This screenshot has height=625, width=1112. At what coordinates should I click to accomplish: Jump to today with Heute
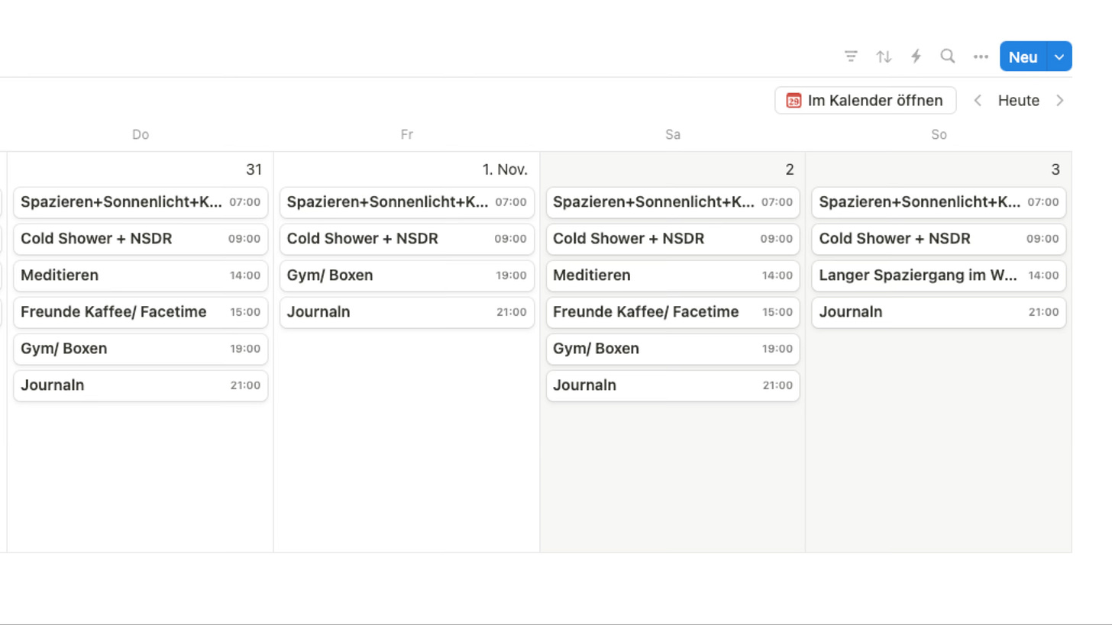pyautogui.click(x=1018, y=101)
